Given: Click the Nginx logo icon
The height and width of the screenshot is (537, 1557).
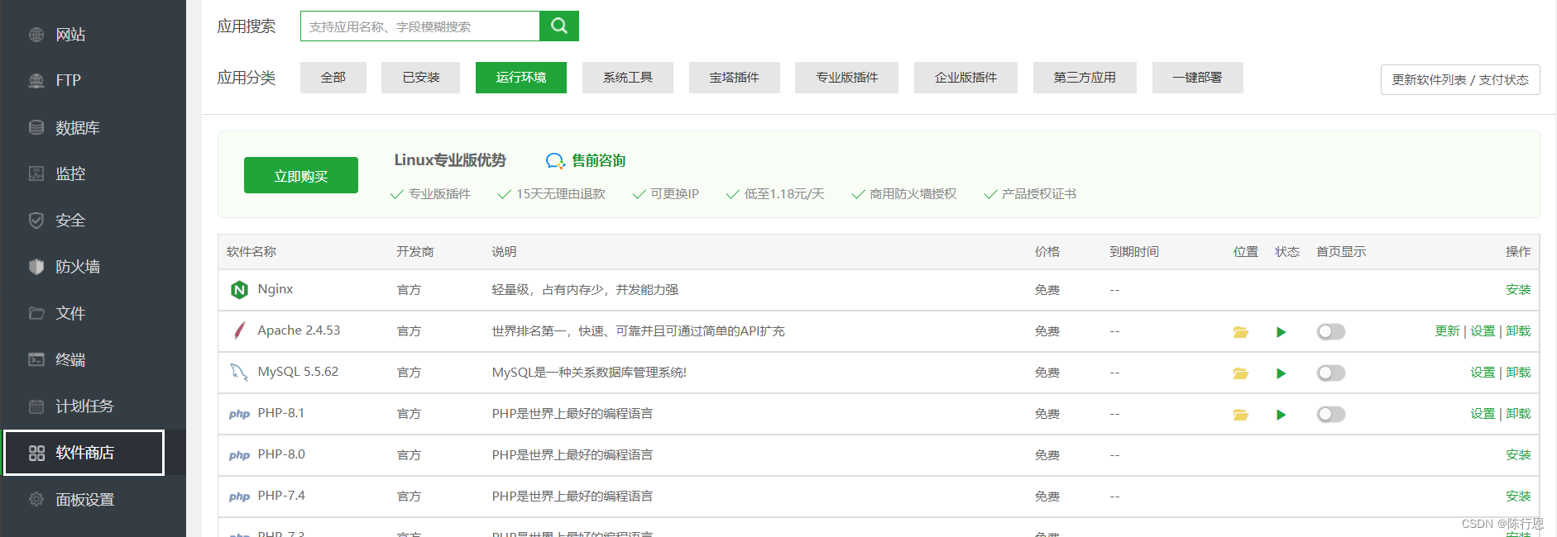Looking at the screenshot, I should [x=239, y=290].
